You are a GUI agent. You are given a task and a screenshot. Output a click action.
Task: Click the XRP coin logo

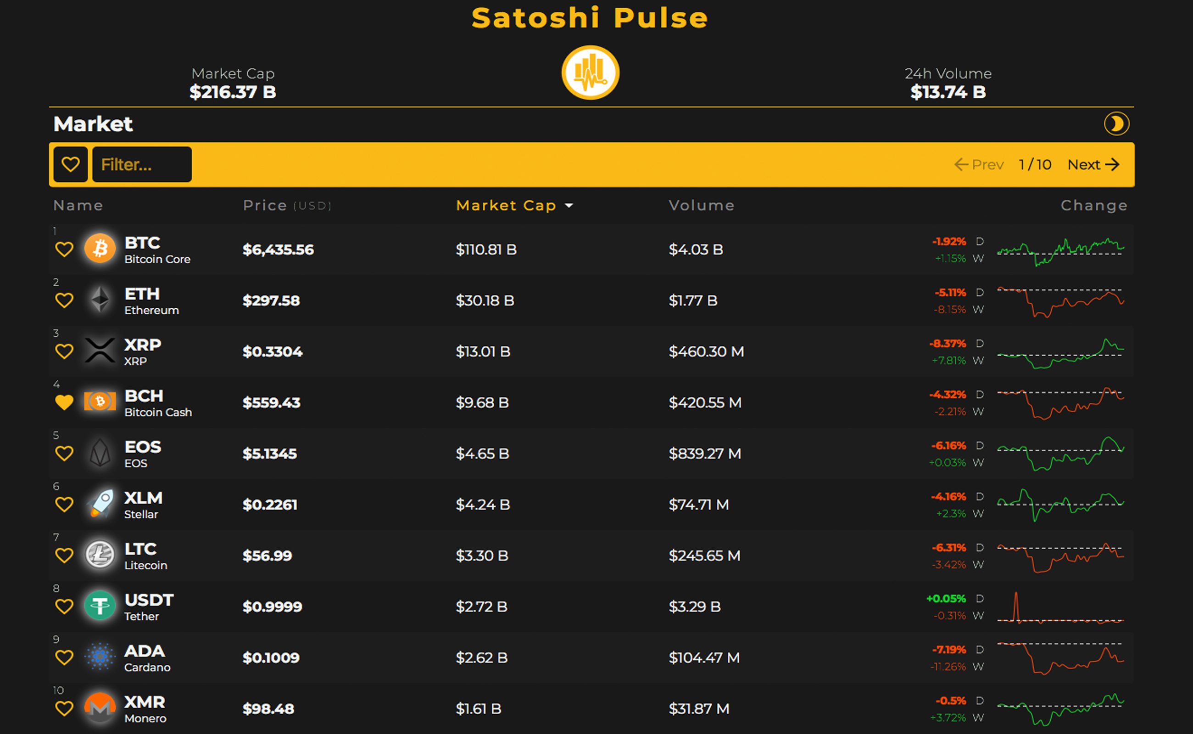100,350
